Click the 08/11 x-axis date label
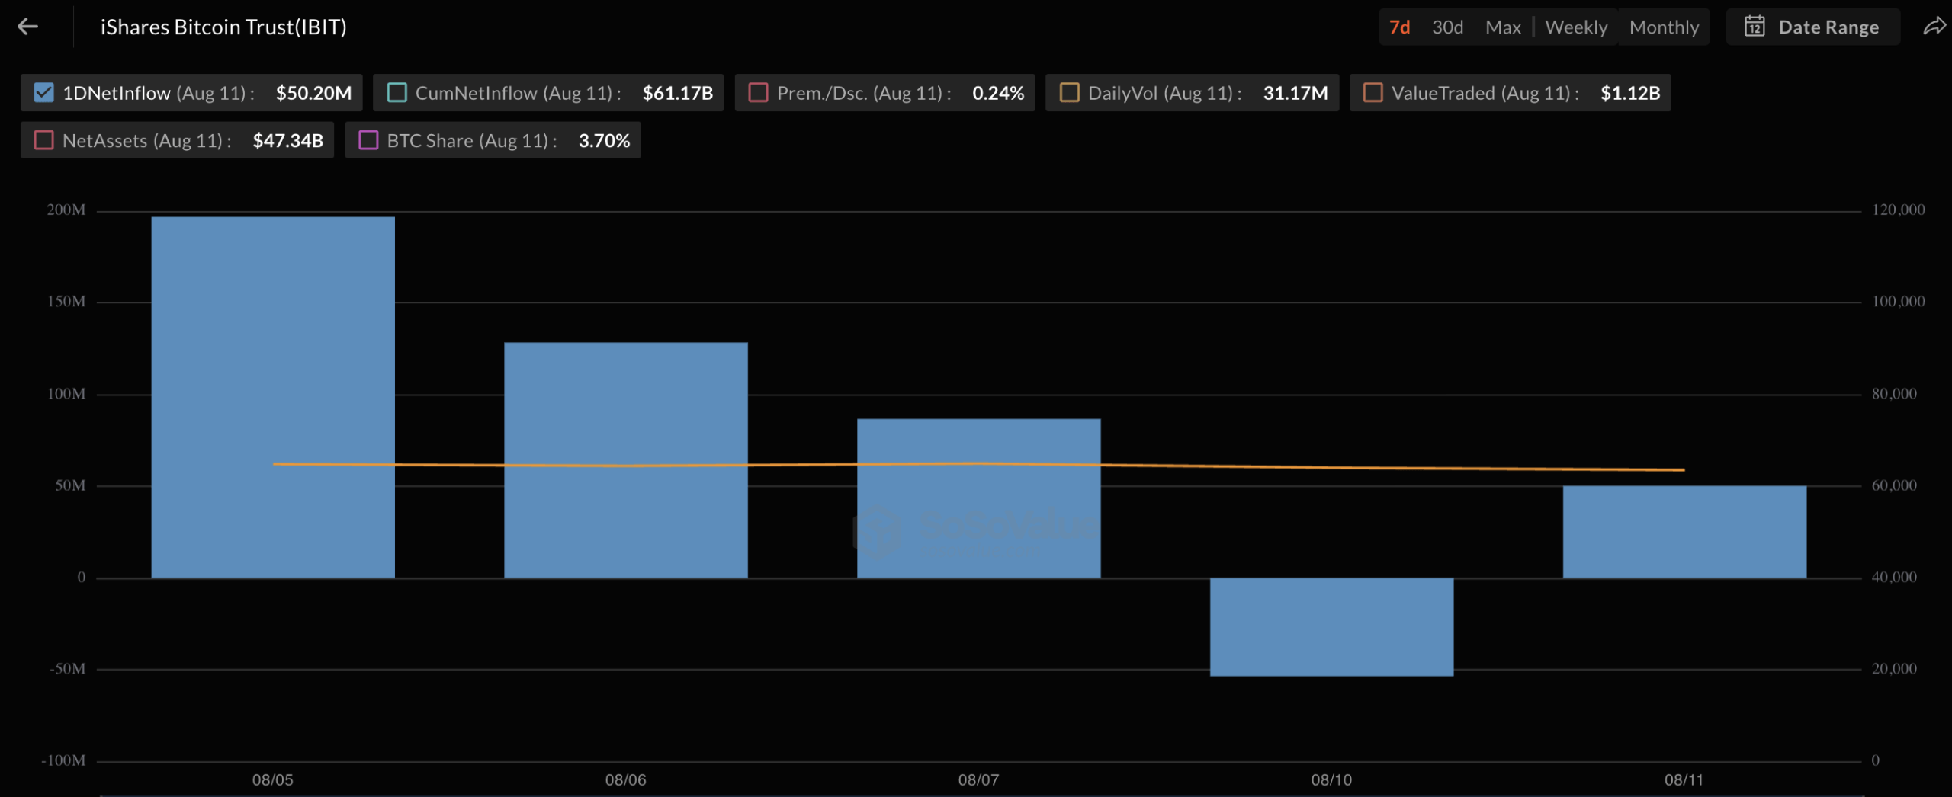Screen dimensions: 1952x797 tap(1684, 779)
